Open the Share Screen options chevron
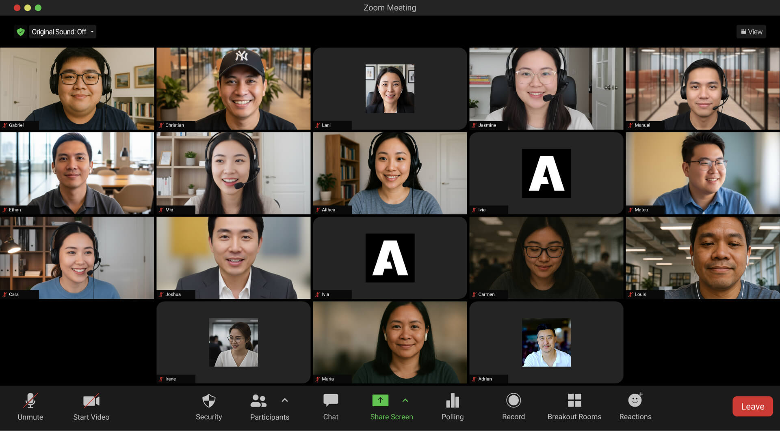780x431 pixels. point(405,400)
